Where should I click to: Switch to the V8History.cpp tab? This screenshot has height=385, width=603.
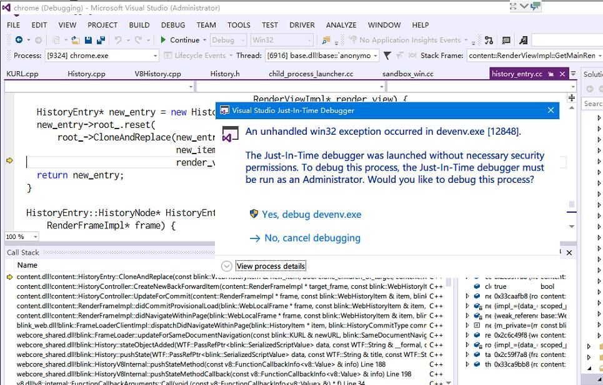[157, 74]
